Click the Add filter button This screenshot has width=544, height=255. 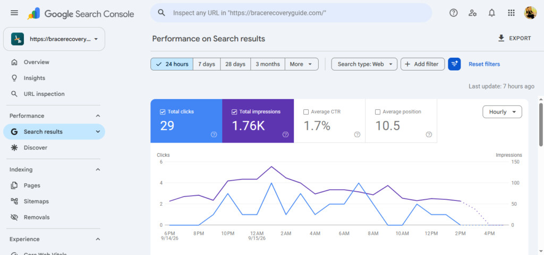(422, 64)
